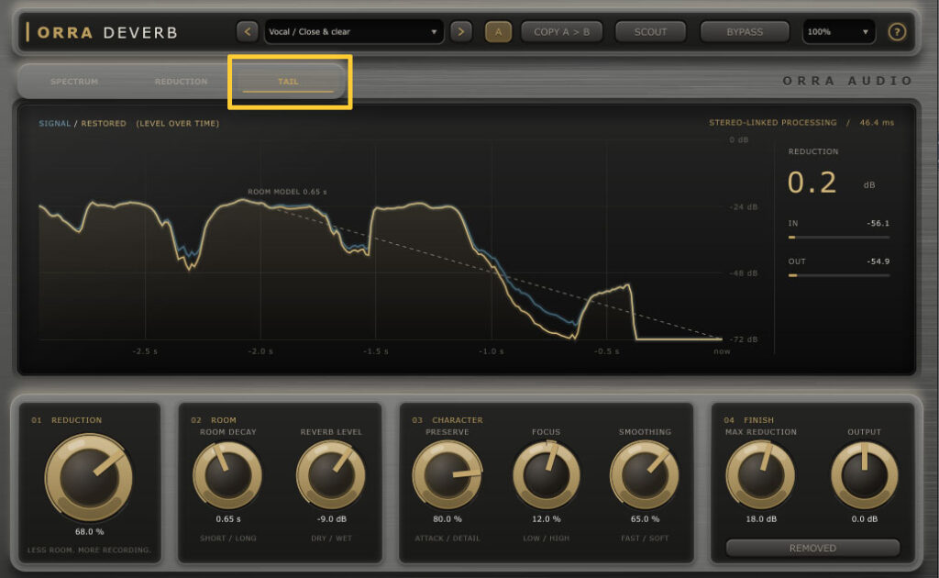Toggle the A preset slot
Image resolution: width=939 pixels, height=578 pixels.
(x=498, y=32)
